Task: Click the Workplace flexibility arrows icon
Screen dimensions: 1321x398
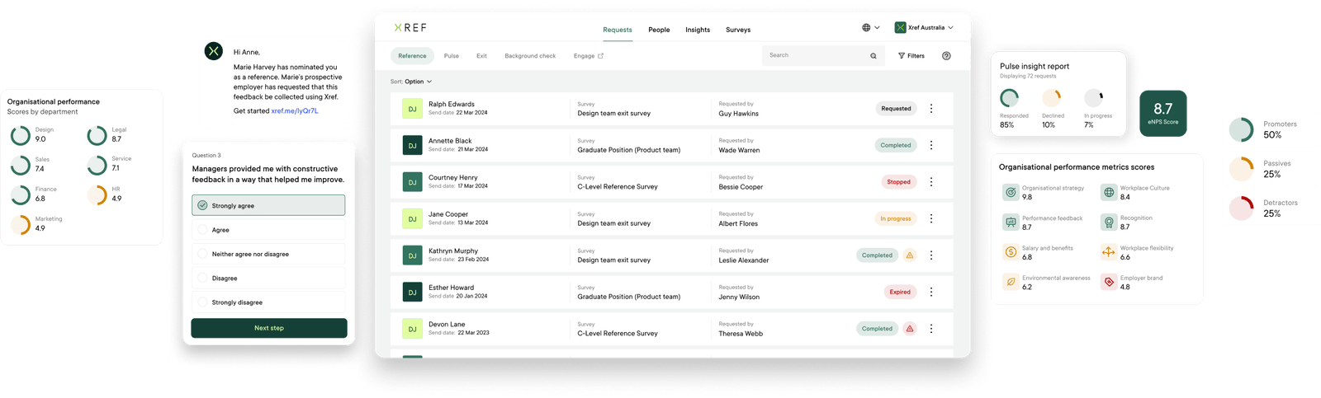Action: tap(1109, 252)
